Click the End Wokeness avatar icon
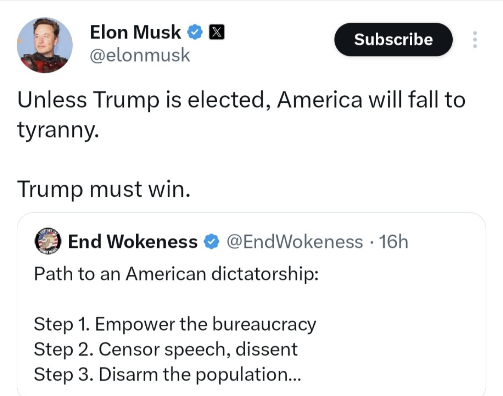This screenshot has width=503, height=396. [48, 242]
